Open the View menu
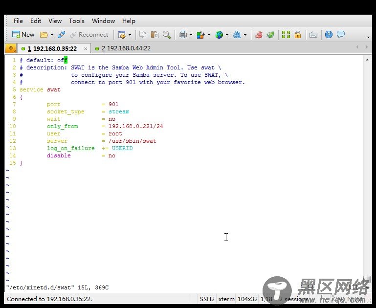This screenshot has height=308, width=376. point(55,21)
